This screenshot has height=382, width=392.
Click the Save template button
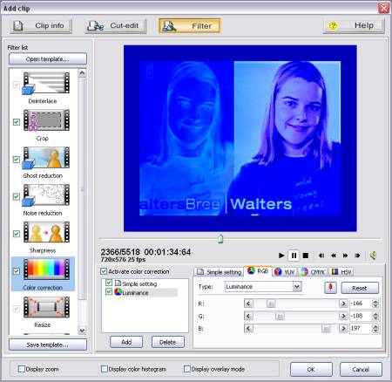point(48,344)
